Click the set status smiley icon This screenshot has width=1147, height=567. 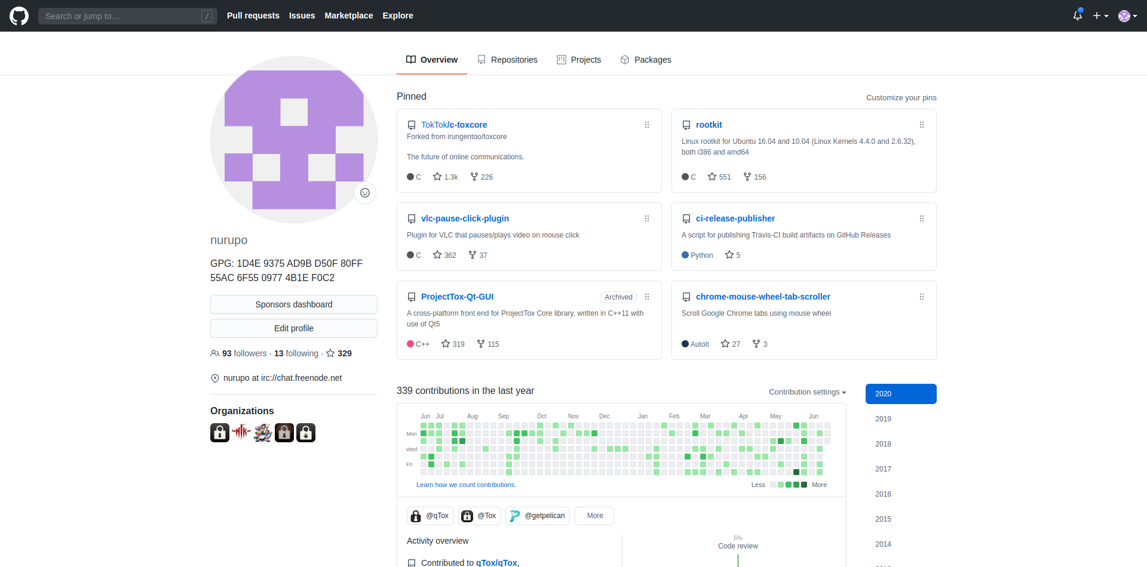(365, 193)
